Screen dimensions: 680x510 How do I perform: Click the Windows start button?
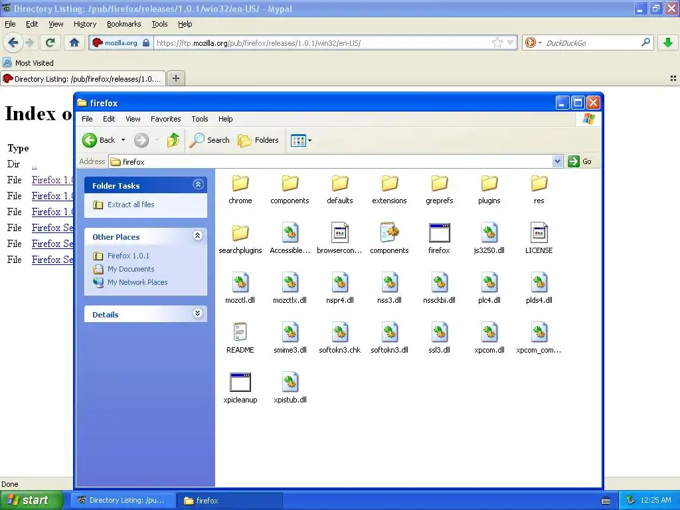point(31,500)
